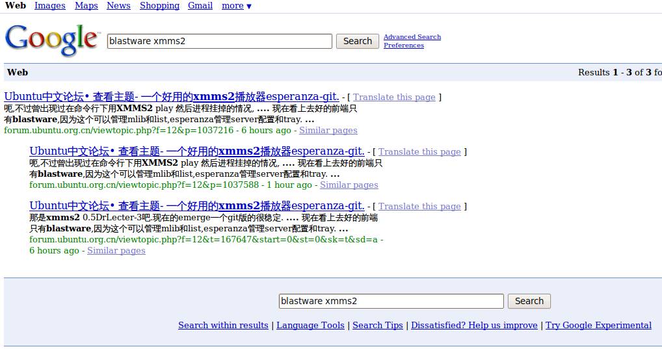The width and height of the screenshot is (662, 349).
Task: Open Language Tools link
Action: (310, 326)
